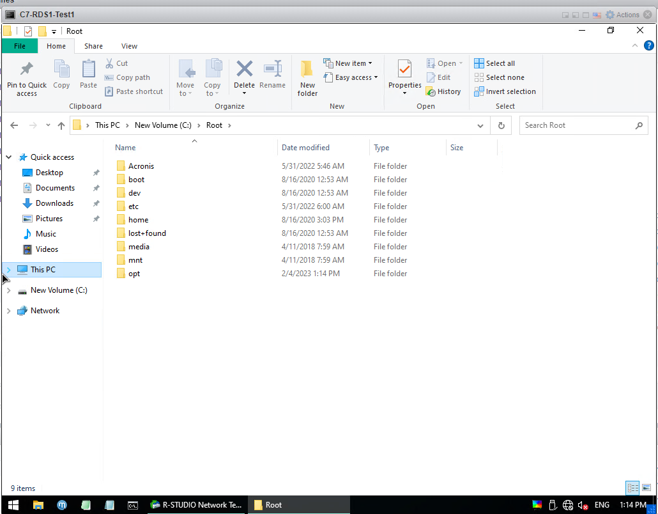Viewport: 658px width, 514px height.
Task: Click Select all in the ribbon
Action: click(494, 63)
